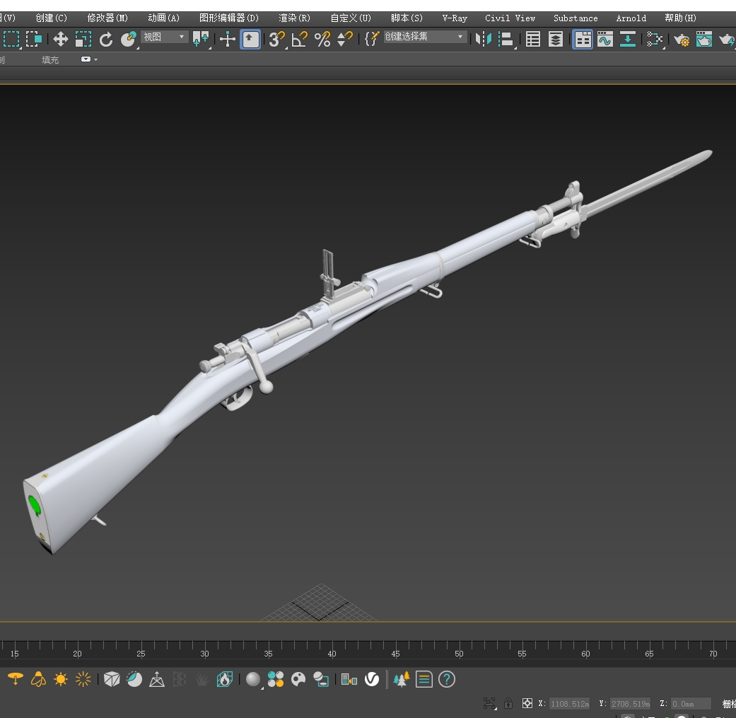Create a V-Ray plane light
Image resolution: width=736 pixels, height=718 pixels.
coord(16,679)
